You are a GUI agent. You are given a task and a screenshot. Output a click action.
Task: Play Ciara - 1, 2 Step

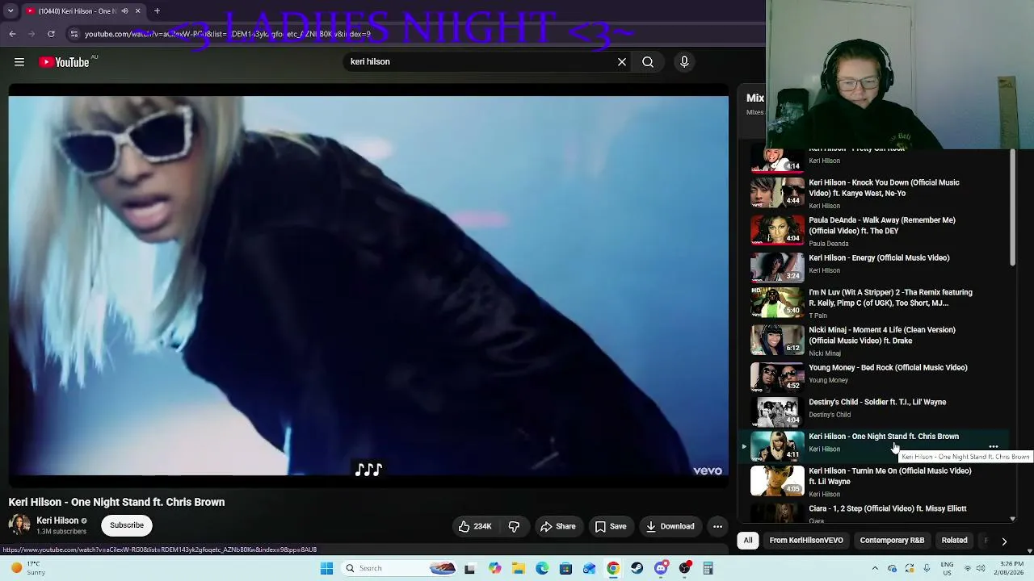point(887,509)
